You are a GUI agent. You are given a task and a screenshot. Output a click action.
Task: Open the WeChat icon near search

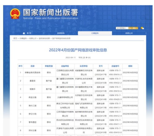click(142, 28)
